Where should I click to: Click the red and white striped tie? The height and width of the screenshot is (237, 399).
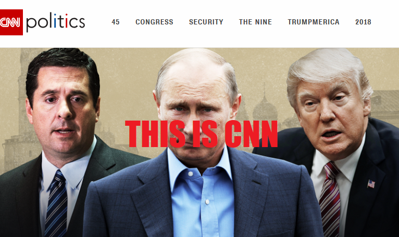330,200
